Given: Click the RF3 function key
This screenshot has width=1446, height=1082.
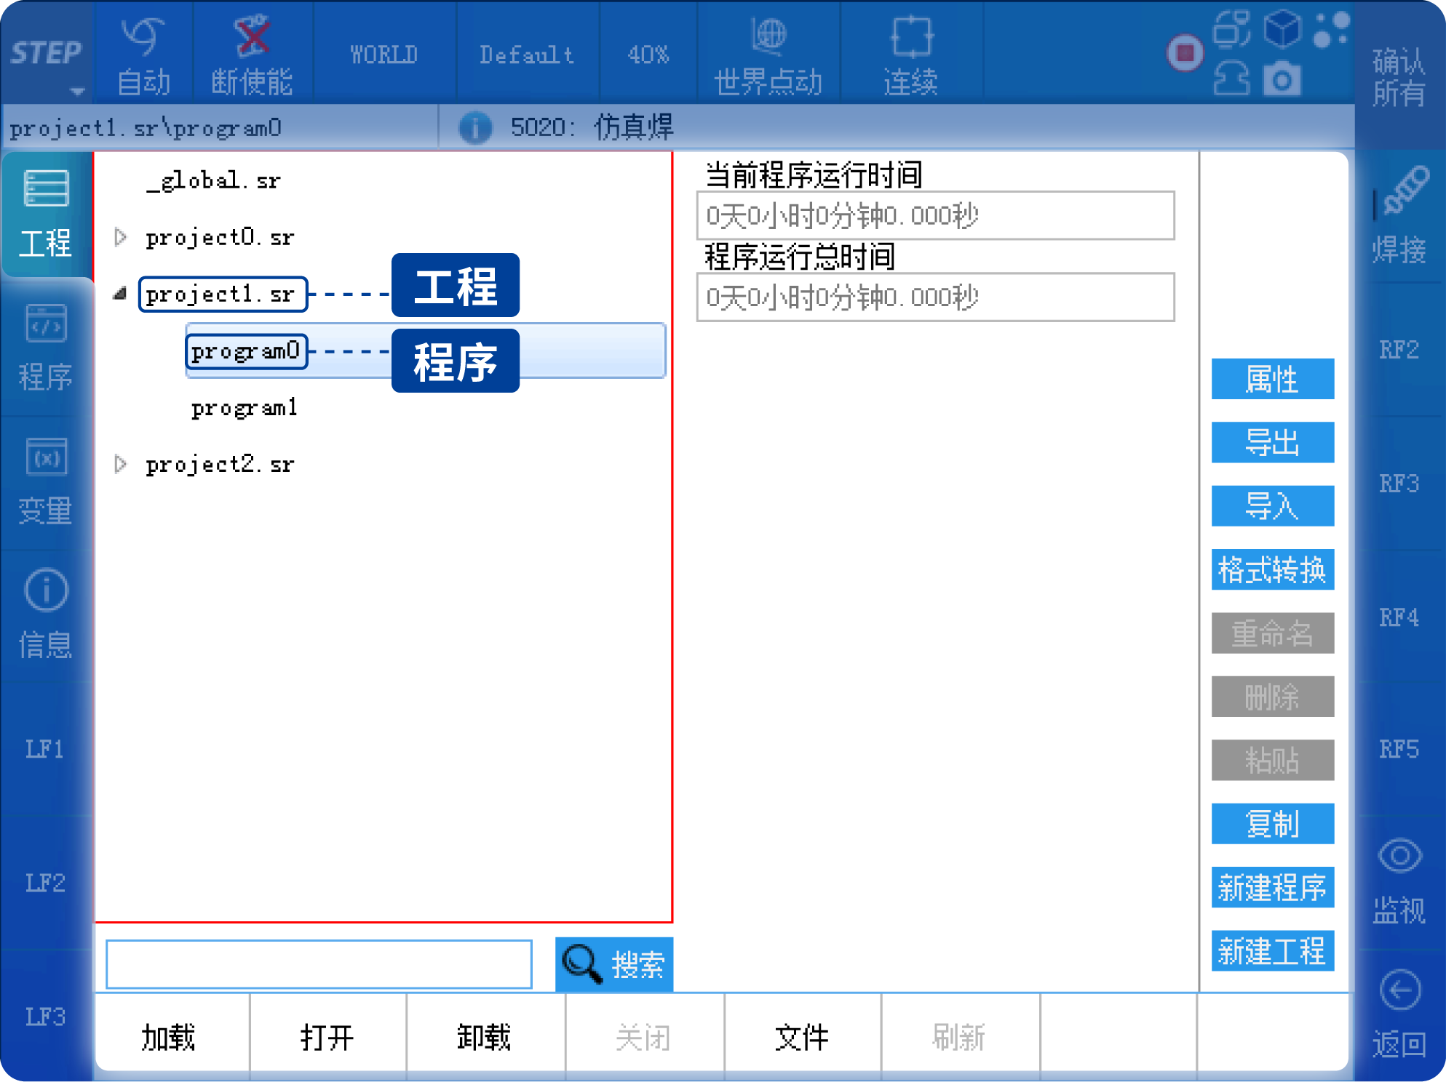Looking at the screenshot, I should pos(1399,484).
